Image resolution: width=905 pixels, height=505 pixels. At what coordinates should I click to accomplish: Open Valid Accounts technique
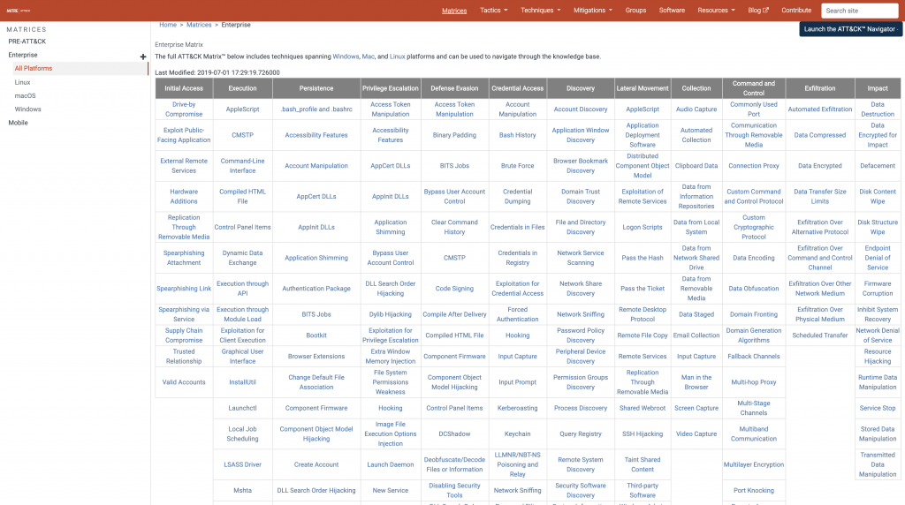pyautogui.click(x=184, y=382)
